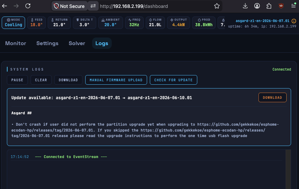This screenshot has height=189, width=299.
Task: Click the uBlock Origin shield icon
Action: tap(281, 6)
